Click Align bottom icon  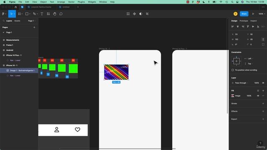pyautogui.click(x=258, y=27)
